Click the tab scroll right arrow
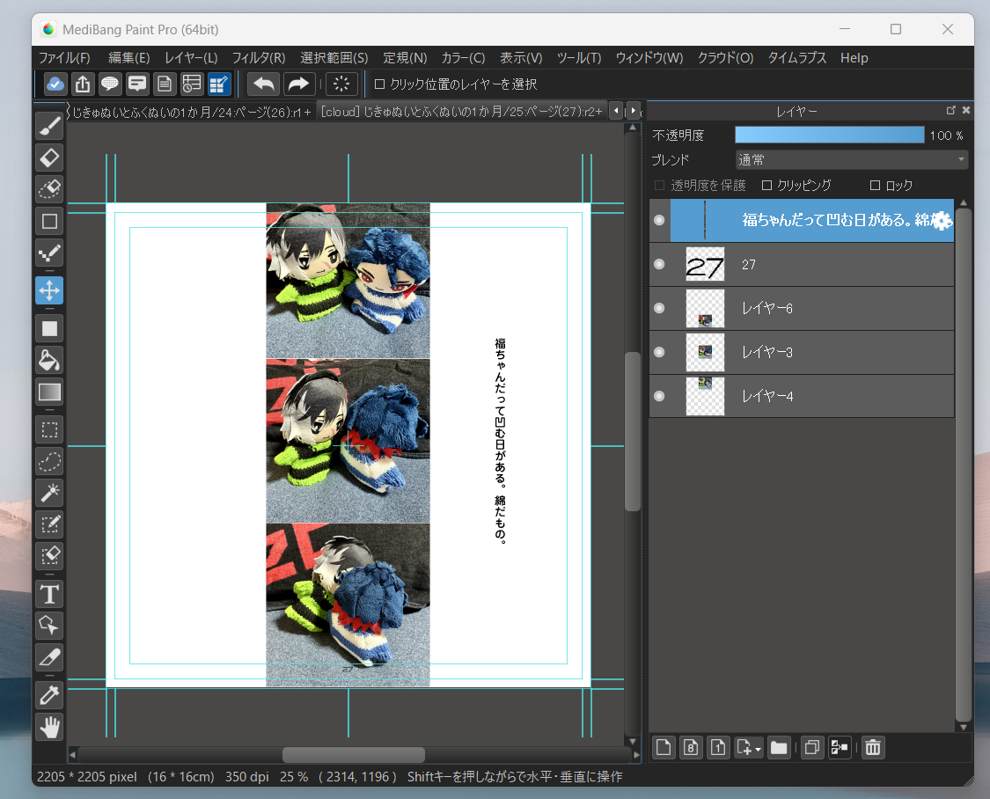Image resolution: width=990 pixels, height=799 pixels. click(x=632, y=111)
